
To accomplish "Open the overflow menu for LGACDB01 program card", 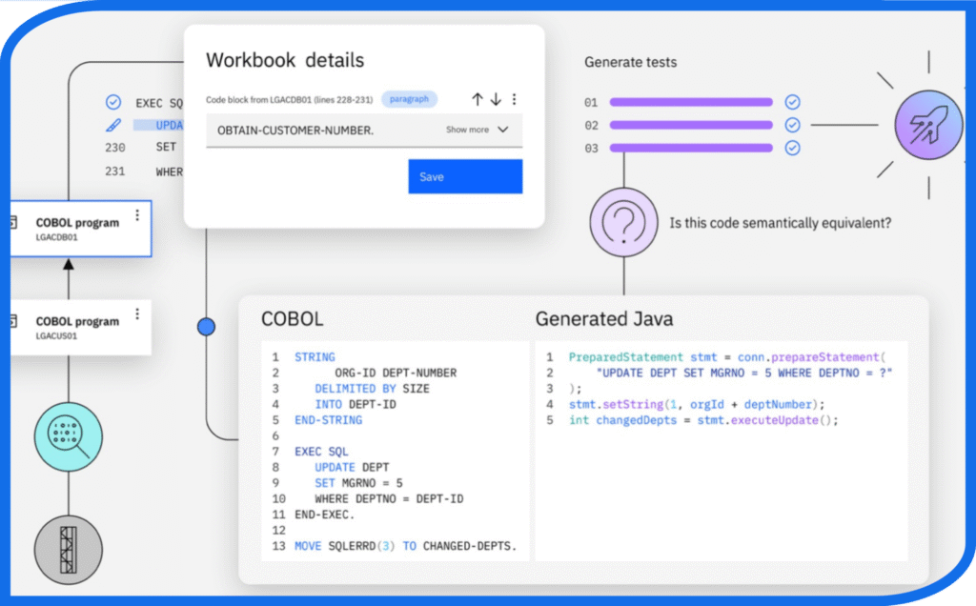I will click(x=136, y=213).
